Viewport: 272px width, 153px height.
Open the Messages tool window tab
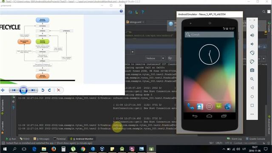pyautogui.click(x=42, y=139)
